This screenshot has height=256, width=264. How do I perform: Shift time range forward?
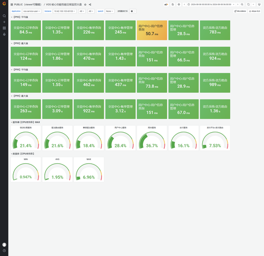point(238,4)
